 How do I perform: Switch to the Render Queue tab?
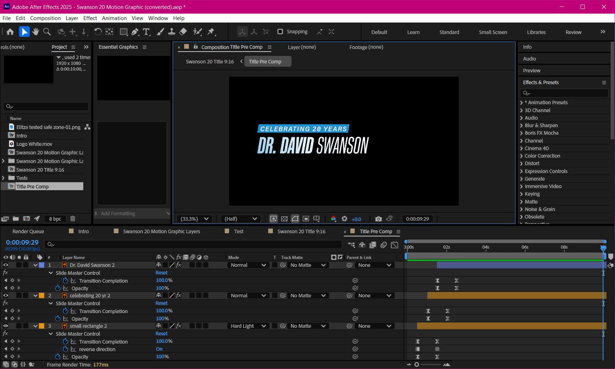pos(28,231)
